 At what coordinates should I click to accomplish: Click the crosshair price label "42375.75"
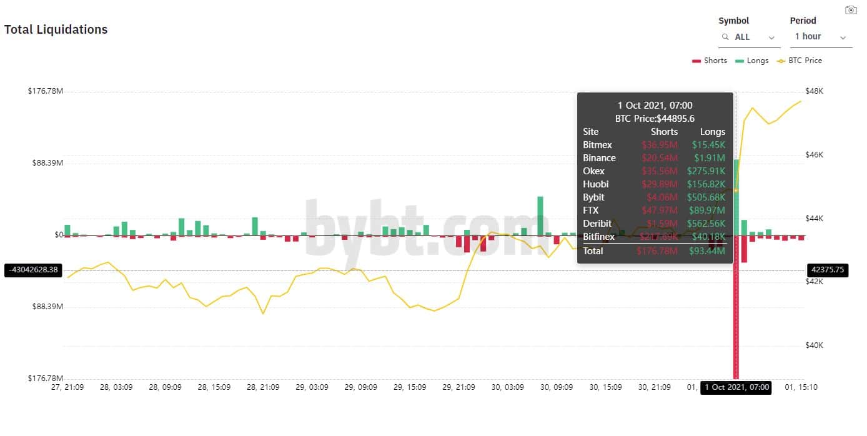pos(828,270)
